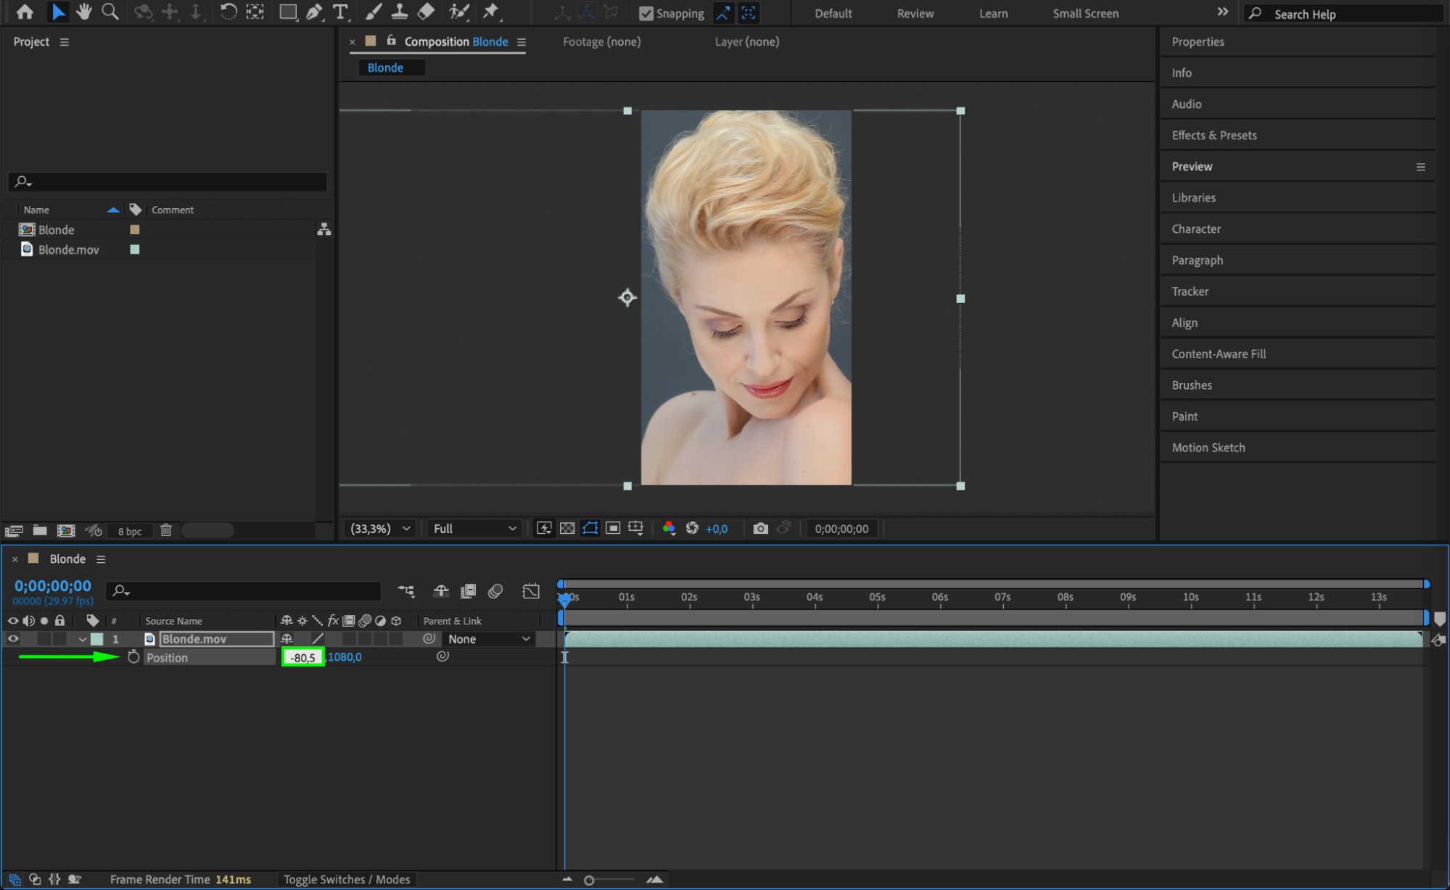Open the Full resolution dropdown
The width and height of the screenshot is (1450, 890).
click(x=474, y=529)
